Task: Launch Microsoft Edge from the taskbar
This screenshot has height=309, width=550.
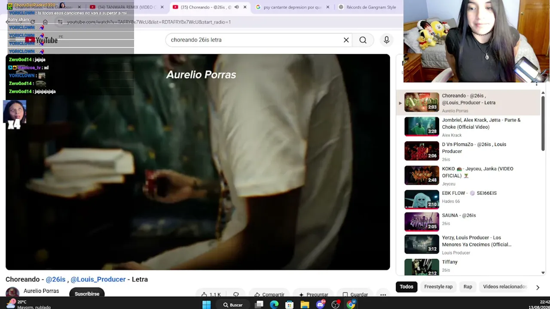Action: 274,305
